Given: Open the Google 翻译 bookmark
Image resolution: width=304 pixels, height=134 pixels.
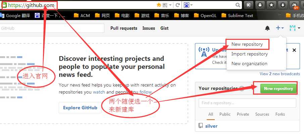Looking at the screenshot, I should [x=15, y=15].
